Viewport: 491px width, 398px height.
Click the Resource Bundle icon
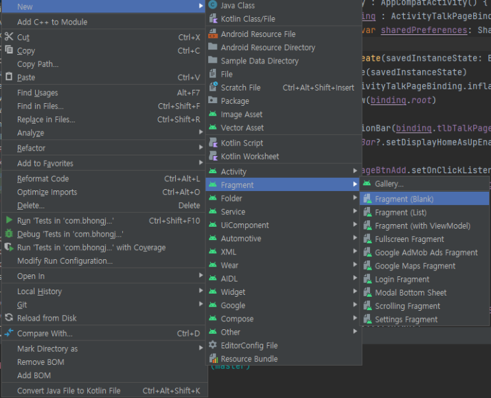point(213,358)
